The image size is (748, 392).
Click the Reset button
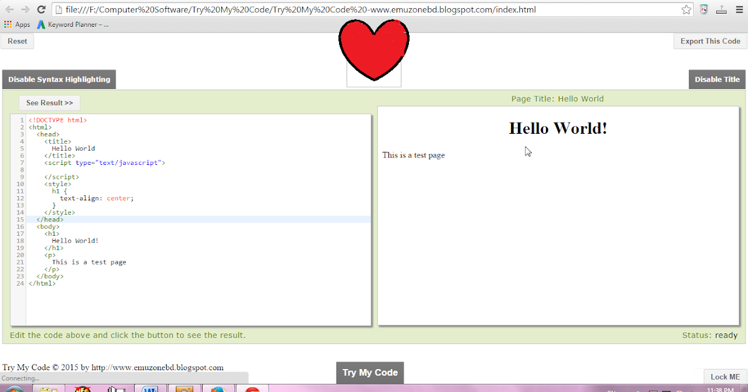[17, 41]
